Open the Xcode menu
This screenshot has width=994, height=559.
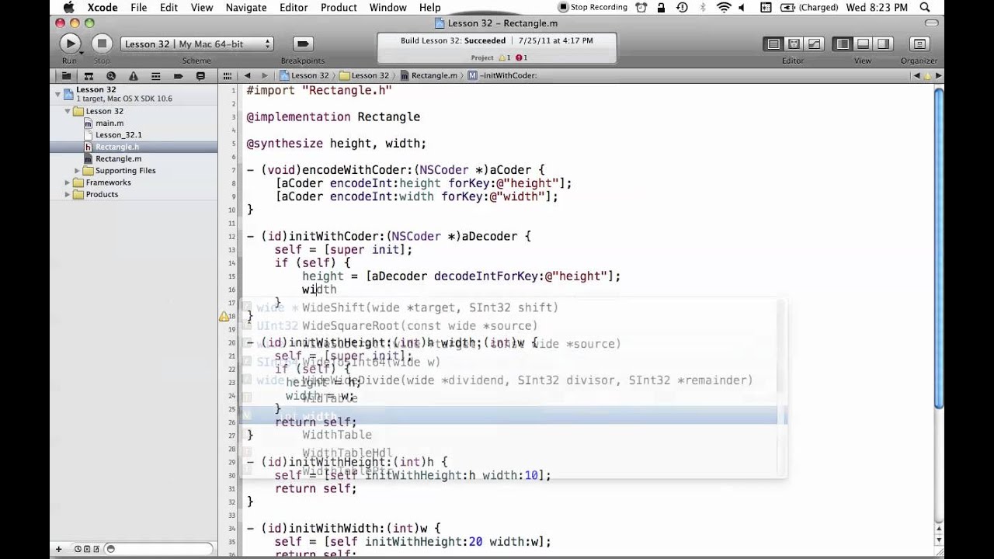103,8
